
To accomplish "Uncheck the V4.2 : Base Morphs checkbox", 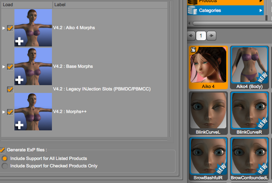I will pyautogui.click(x=10, y=67).
